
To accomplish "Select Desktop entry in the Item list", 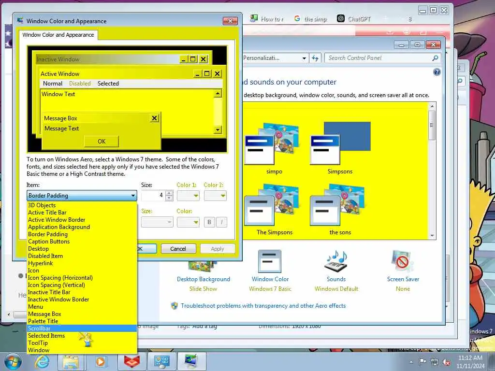I will 82,249.
